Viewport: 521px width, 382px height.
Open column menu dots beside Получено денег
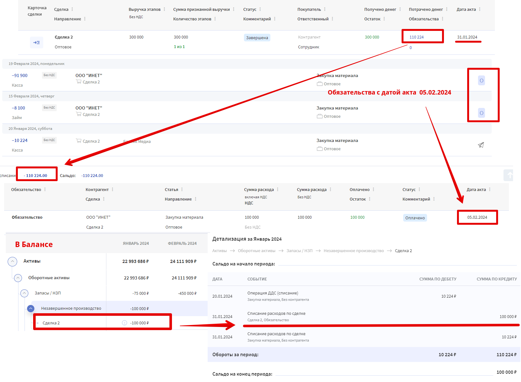click(400, 9)
